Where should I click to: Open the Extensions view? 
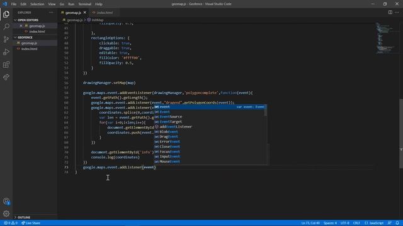click(6, 65)
